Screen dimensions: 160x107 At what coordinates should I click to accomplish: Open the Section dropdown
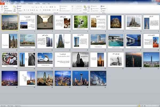click(x=19, y=10)
